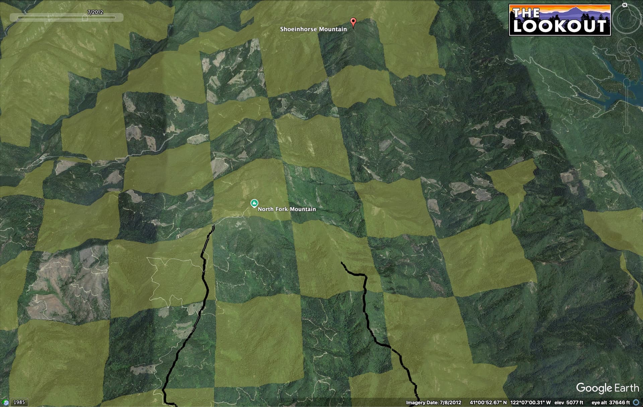643x407 pixels.
Task: Click the vertical zoom slider track
Action: [x=627, y=106]
